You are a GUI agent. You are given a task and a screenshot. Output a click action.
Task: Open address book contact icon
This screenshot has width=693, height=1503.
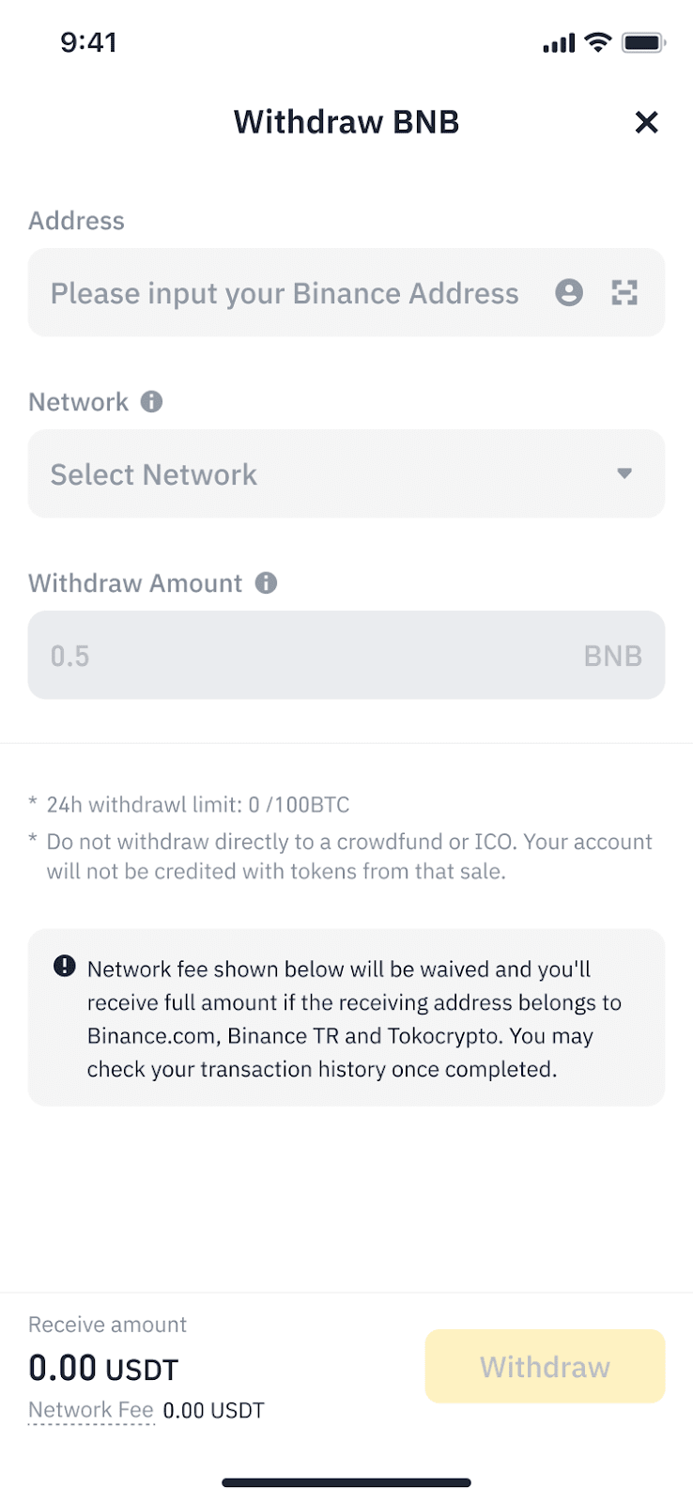tap(569, 293)
